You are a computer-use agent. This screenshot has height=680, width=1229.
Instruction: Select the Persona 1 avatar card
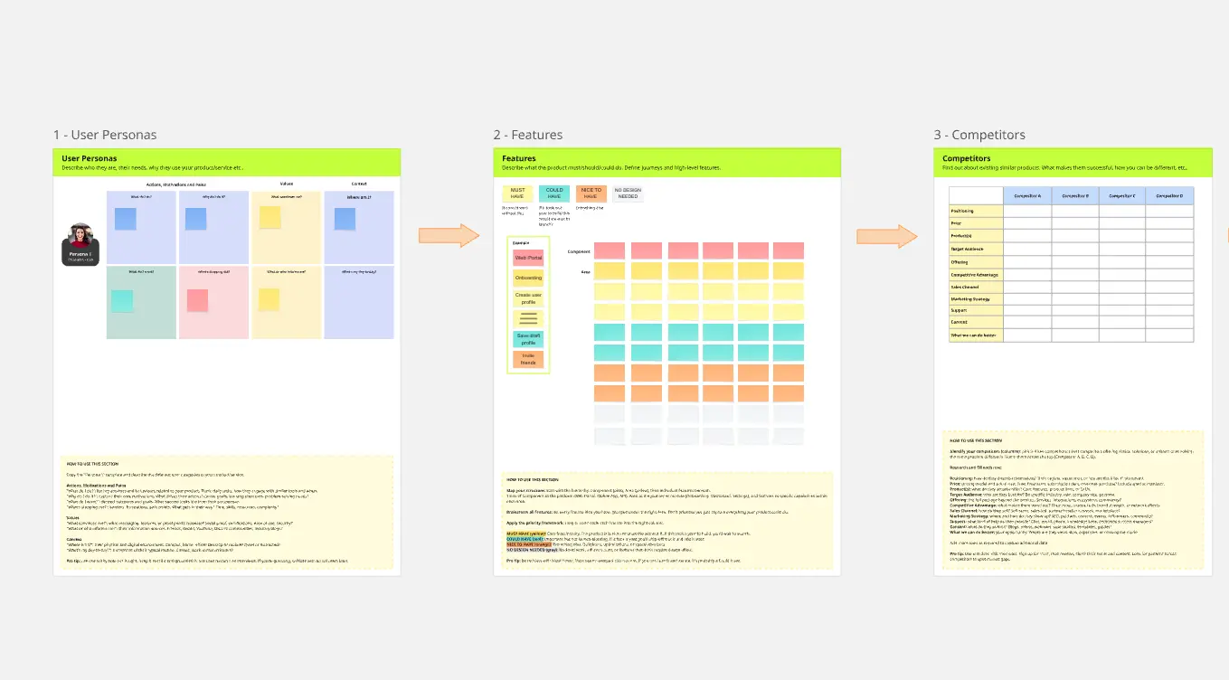[x=80, y=245]
